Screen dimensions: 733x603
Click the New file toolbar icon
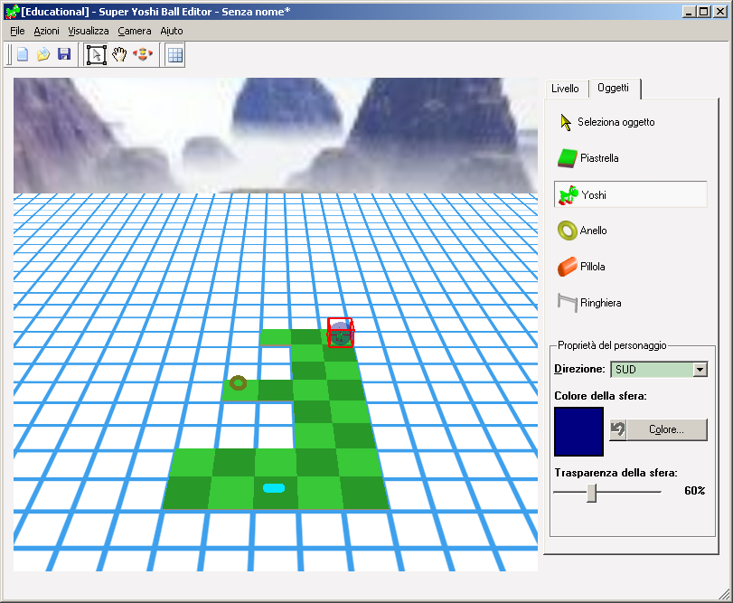click(22, 54)
